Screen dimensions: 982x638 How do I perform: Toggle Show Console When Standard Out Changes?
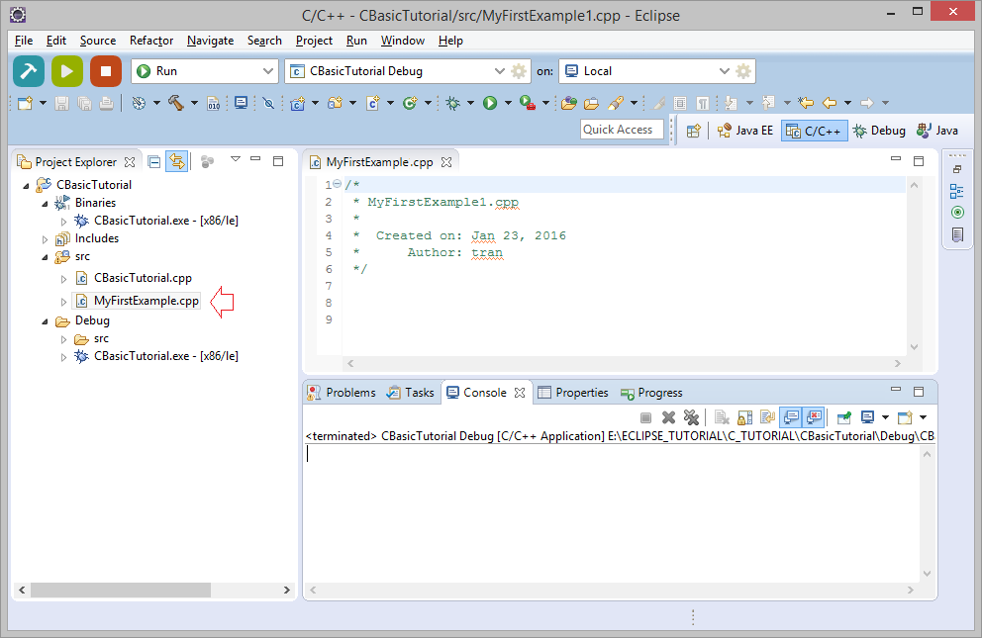(791, 417)
